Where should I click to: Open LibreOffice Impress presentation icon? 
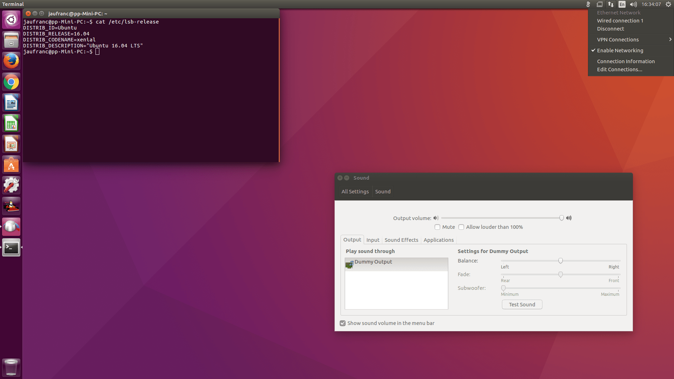[x=11, y=144]
